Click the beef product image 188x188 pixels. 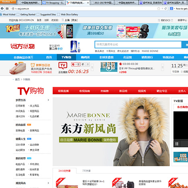pyautogui.click(x=18, y=68)
